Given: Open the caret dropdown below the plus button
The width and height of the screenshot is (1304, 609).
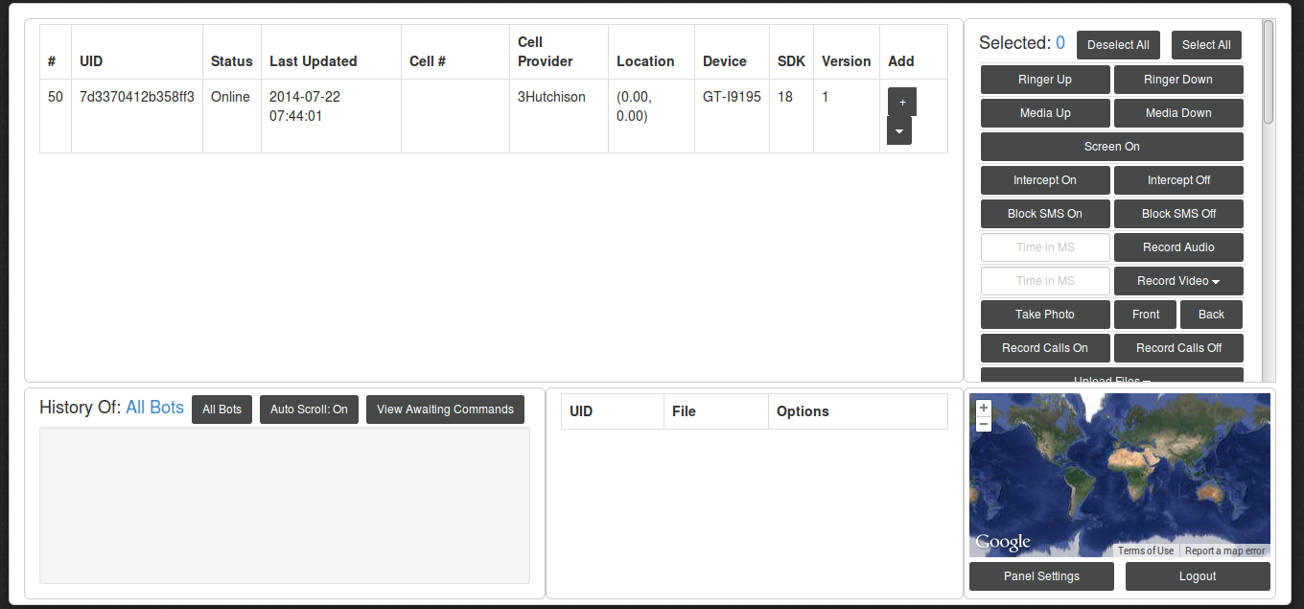Looking at the screenshot, I should pyautogui.click(x=898, y=130).
